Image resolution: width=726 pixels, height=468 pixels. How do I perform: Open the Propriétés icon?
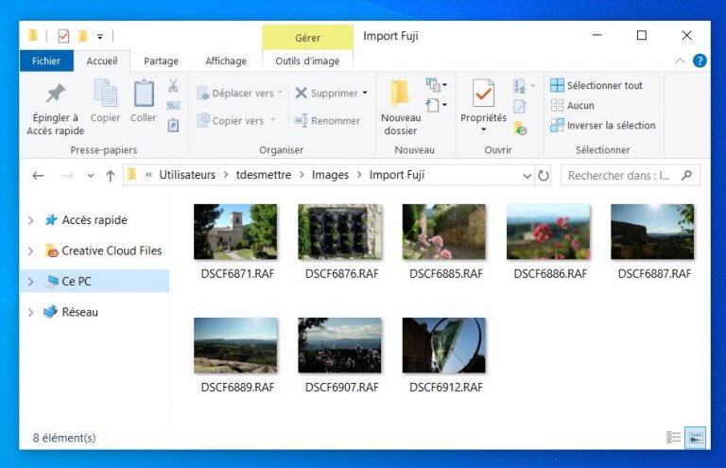click(483, 94)
